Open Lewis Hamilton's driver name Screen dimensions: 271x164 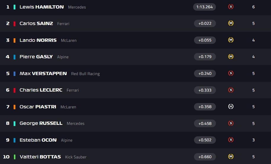[x=41, y=7]
